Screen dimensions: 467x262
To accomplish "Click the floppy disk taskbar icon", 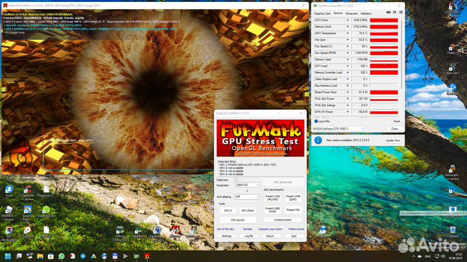I will pos(115,256).
